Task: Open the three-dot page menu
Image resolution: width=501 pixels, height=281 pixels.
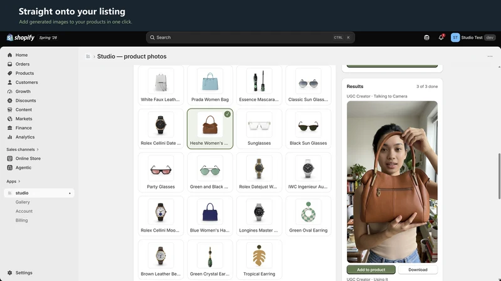Action: (490, 56)
